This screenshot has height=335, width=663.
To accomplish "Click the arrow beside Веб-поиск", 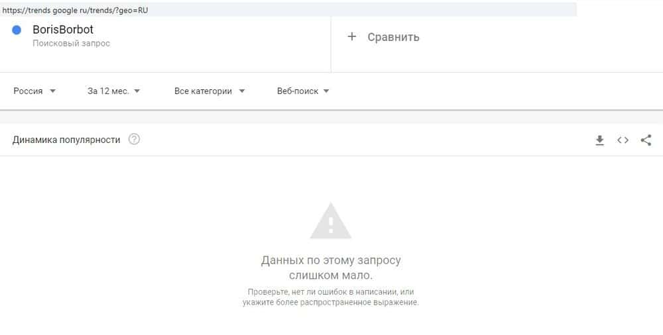I will click(x=326, y=91).
